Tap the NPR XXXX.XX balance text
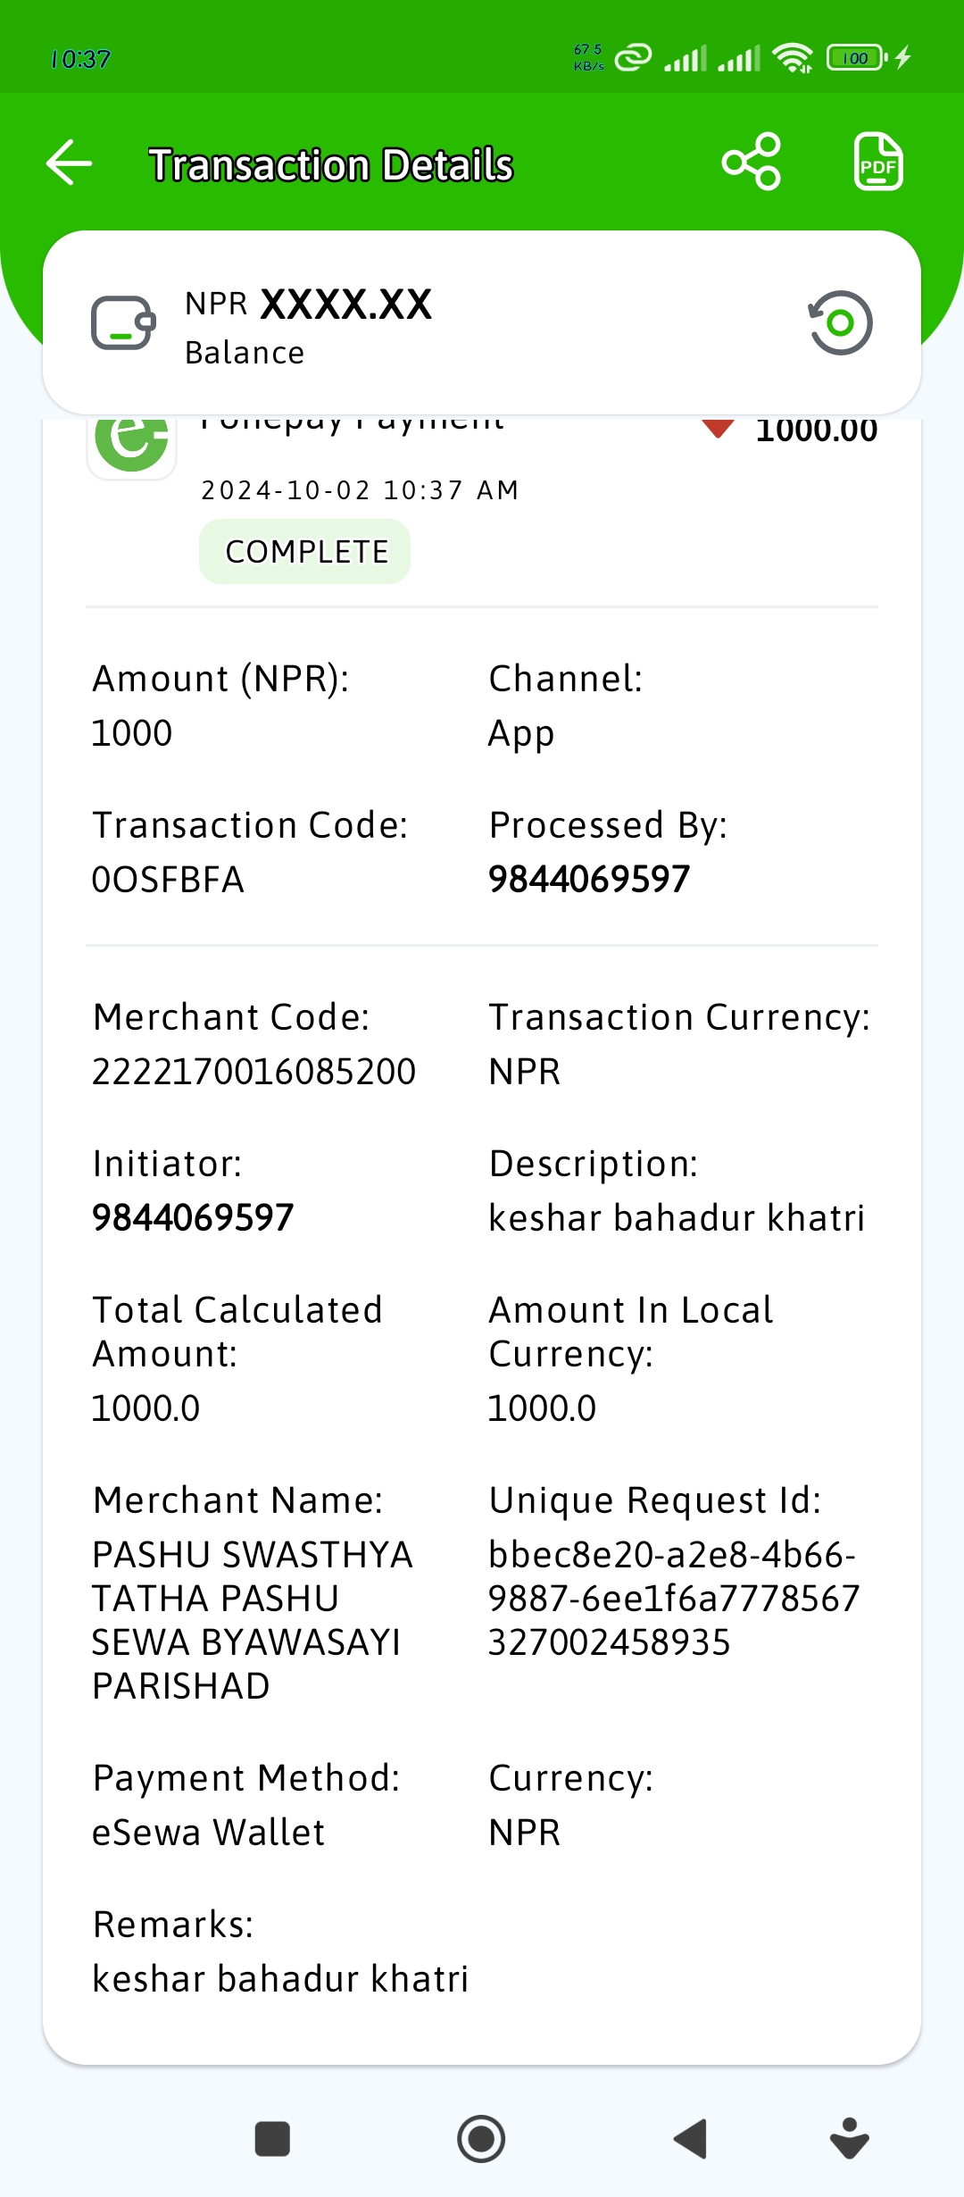964x2197 pixels. [309, 305]
